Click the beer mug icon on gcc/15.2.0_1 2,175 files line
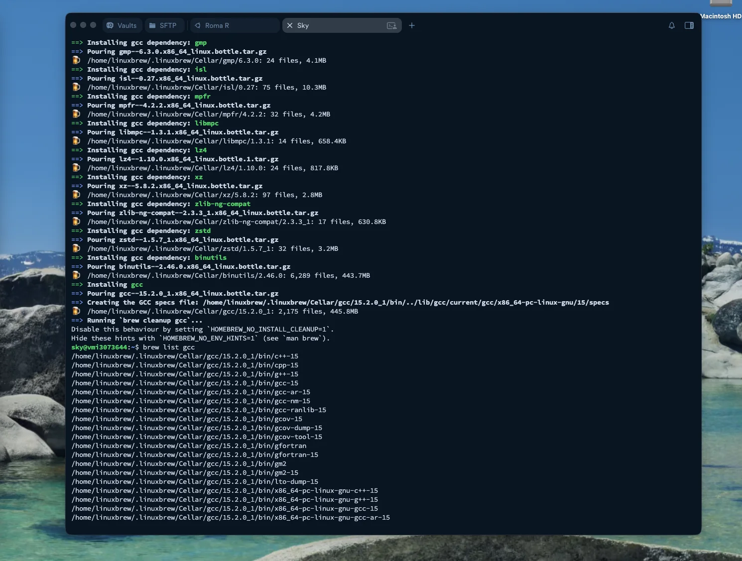The width and height of the screenshot is (742, 561). [x=76, y=311]
